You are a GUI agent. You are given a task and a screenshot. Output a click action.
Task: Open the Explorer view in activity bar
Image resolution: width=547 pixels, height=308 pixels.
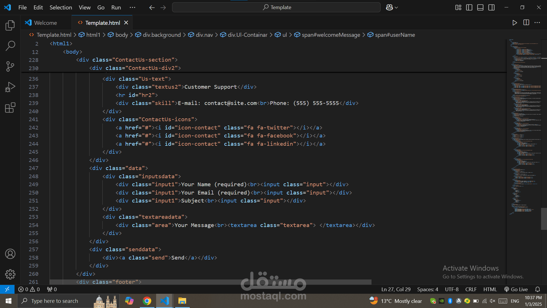point(10,25)
